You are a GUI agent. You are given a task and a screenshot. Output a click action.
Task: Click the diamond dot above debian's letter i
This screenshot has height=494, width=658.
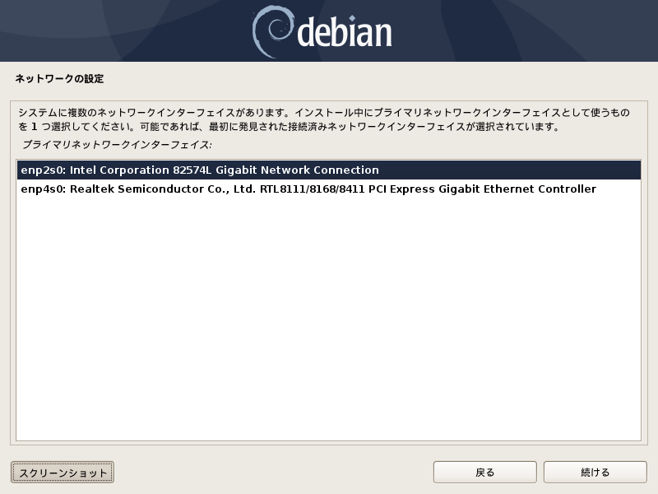(x=352, y=18)
